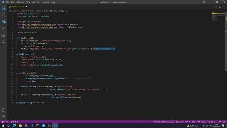Open Microsoft Edge from the taskbar
Screen dimensions: 227x128
coord(15,126)
